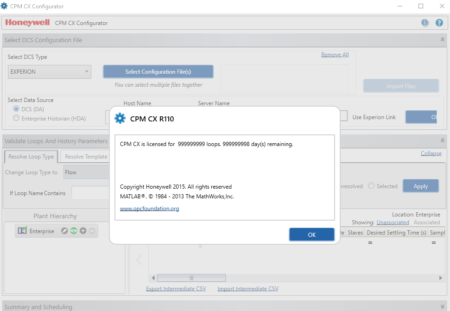Viewport: 450px width, 311px height.
Task: Toggle the green eye icon beside Enterprise
Action: pos(74,231)
